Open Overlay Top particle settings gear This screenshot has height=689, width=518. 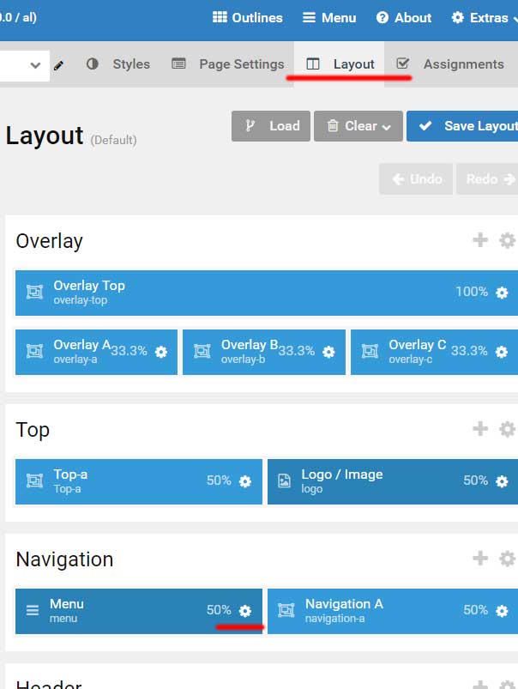502,293
